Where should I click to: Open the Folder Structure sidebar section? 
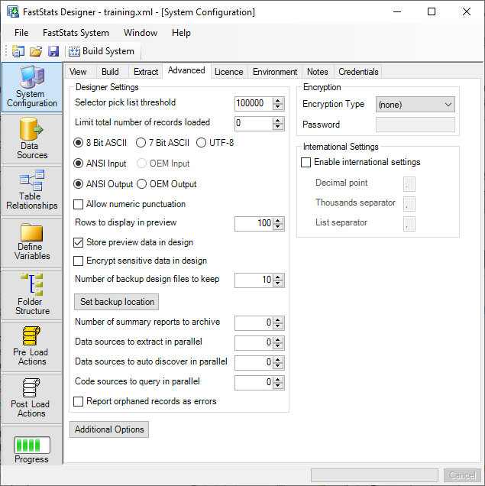(x=32, y=295)
